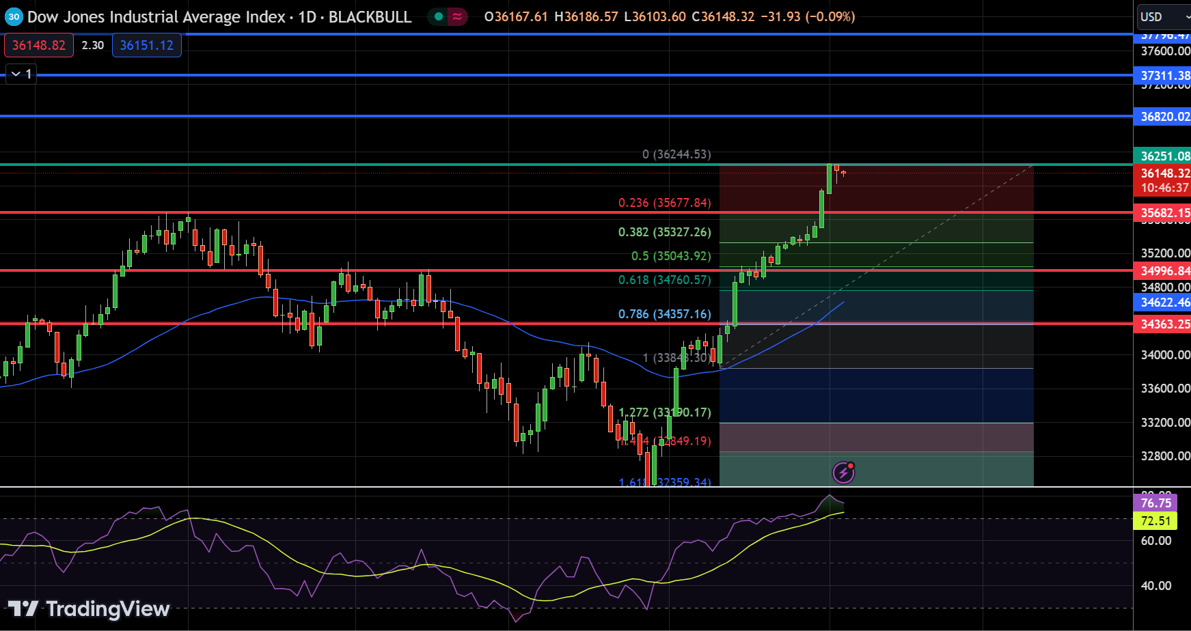Click the daily change −31.93 (−0.09%)
Viewport: 1191px width, 631px height.
[x=808, y=16]
